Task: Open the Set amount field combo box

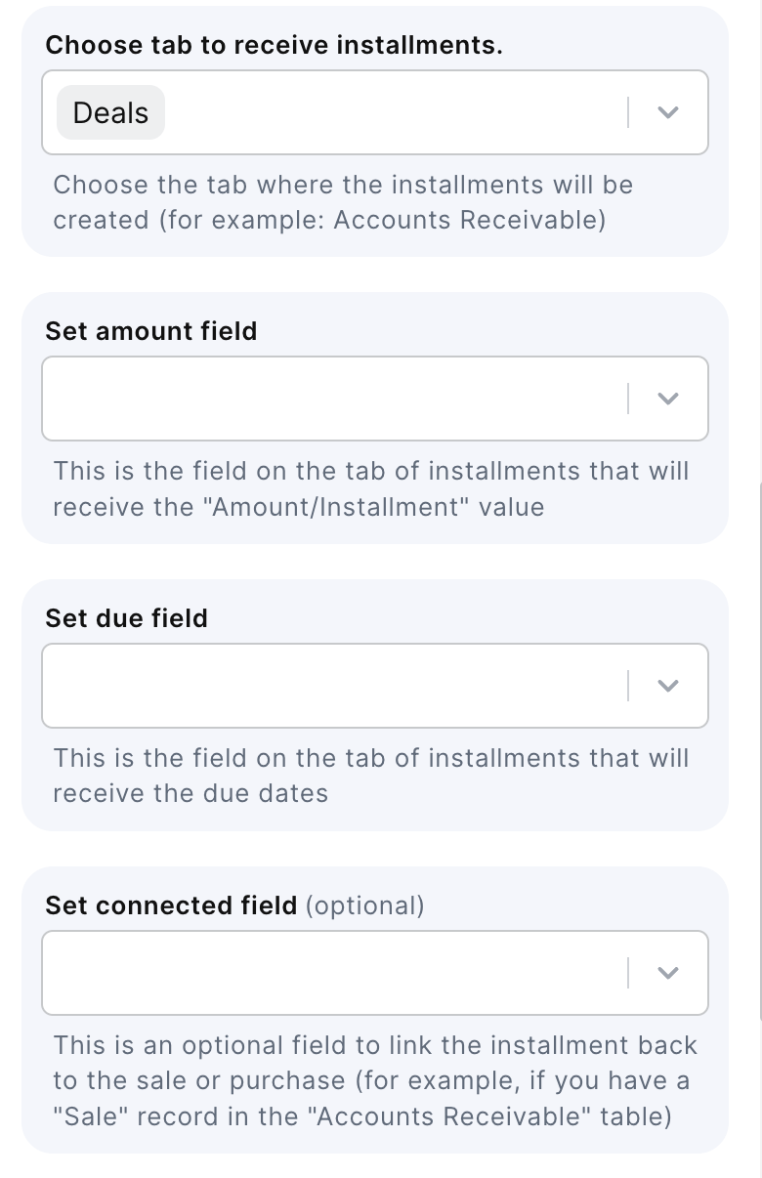Action: [332, 399]
